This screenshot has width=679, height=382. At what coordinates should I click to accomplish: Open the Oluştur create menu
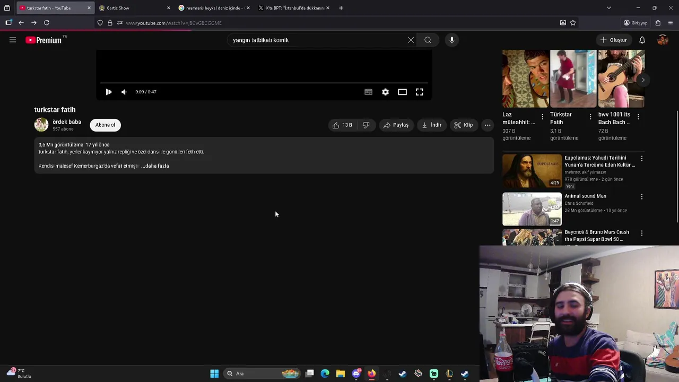click(x=613, y=40)
